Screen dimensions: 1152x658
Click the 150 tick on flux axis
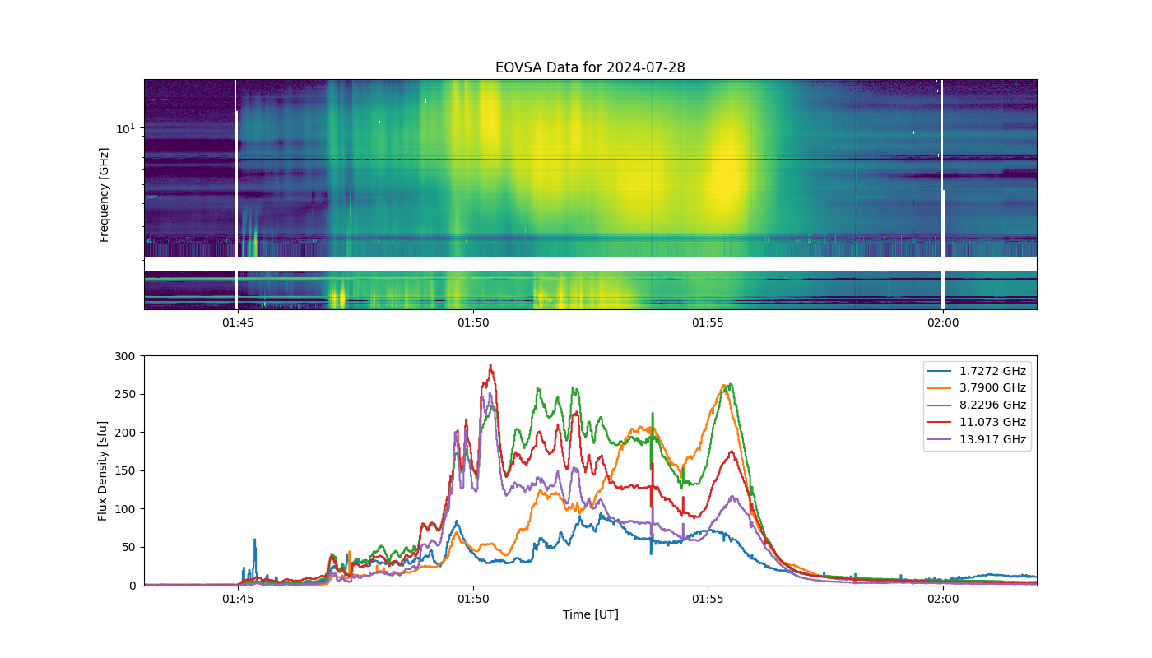pyautogui.click(x=127, y=470)
